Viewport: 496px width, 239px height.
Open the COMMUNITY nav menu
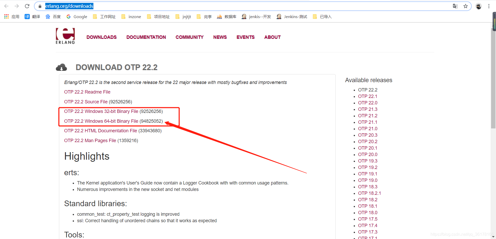189,37
